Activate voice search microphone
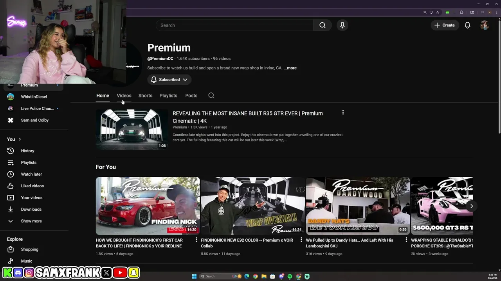Viewport: 501px width, 281px height. (342, 25)
